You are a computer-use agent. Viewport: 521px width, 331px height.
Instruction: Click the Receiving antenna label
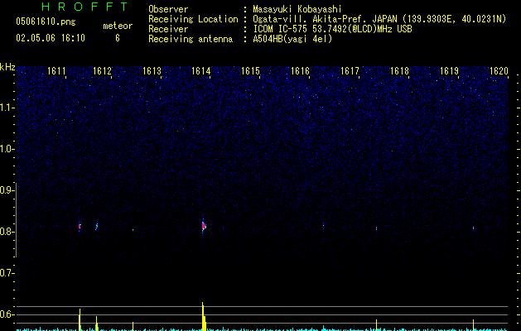(x=191, y=39)
